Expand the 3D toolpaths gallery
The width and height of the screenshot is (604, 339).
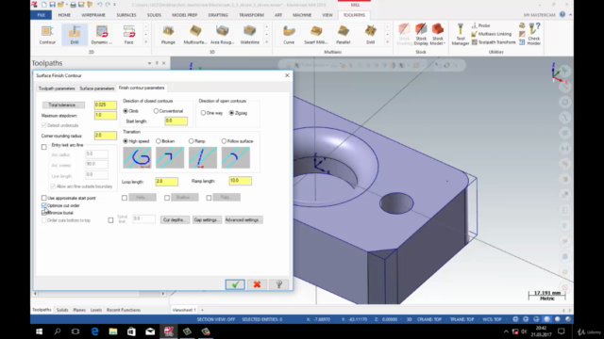point(266,42)
